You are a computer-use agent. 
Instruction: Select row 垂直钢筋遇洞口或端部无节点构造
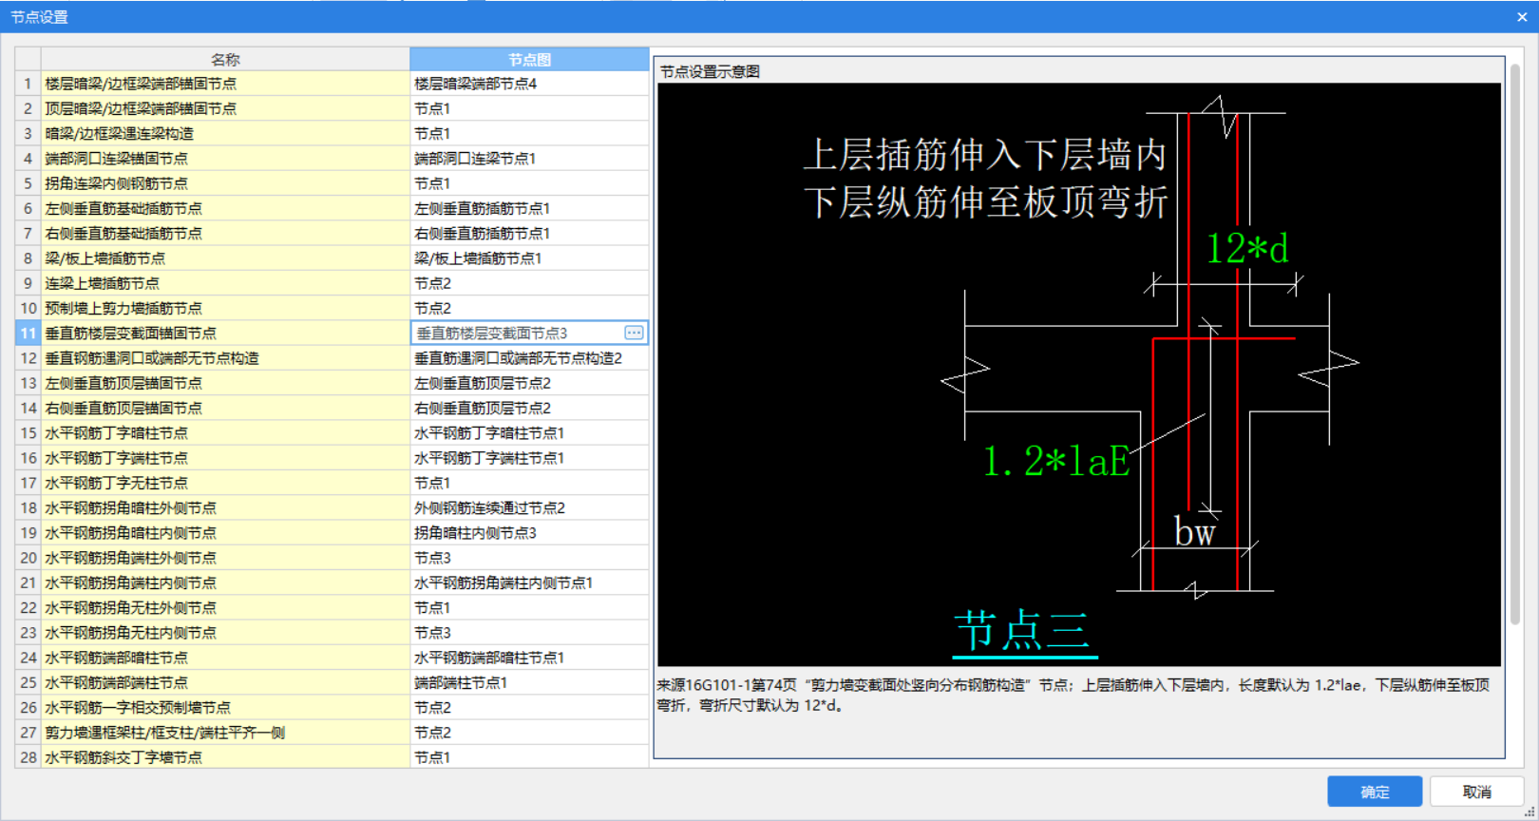(225, 358)
